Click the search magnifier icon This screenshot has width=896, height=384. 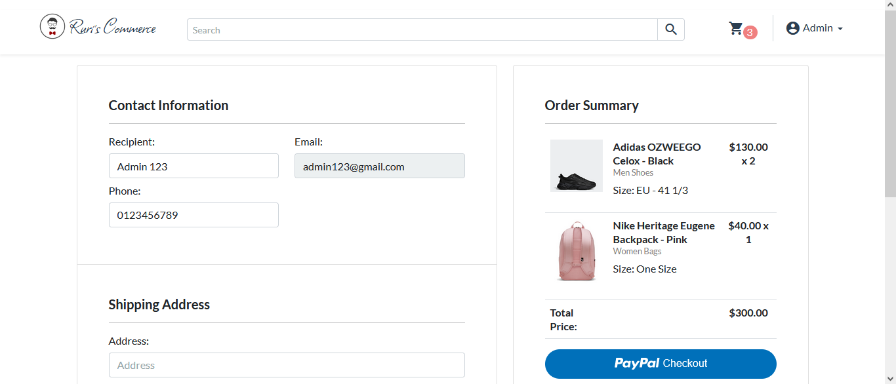(670, 29)
